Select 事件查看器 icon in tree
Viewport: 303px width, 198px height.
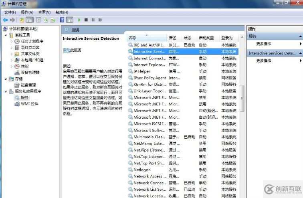pos(17,48)
